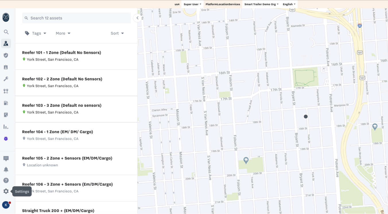This screenshot has height=214, width=388.
Task: Open the Sort dropdown
Action: pos(117,33)
